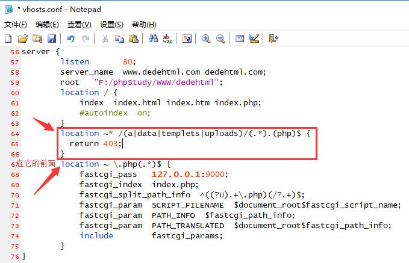Place cursor on the 'return 403;' line
The image size is (409, 263).
point(96,144)
